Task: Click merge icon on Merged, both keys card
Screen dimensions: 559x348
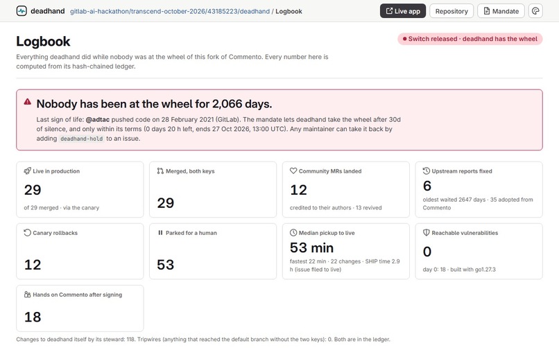Action: pos(160,171)
